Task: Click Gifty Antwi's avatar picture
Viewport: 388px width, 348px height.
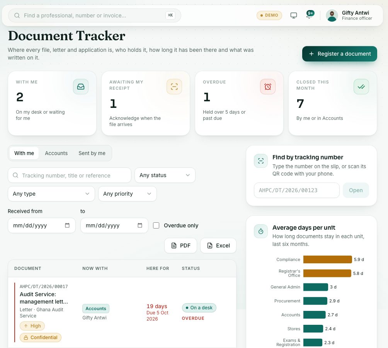Action: point(332,15)
